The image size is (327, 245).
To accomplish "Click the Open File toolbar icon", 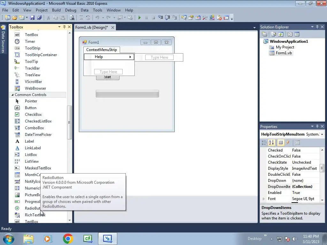I will 15,18.
